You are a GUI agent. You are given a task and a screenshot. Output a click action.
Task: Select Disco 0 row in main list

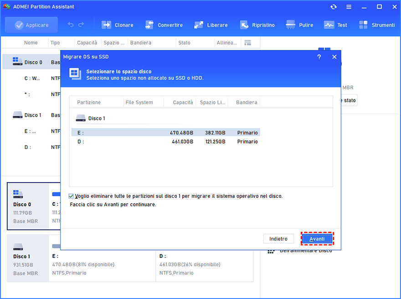[31, 62]
